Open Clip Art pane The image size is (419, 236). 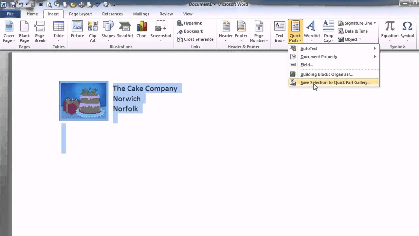(x=93, y=31)
